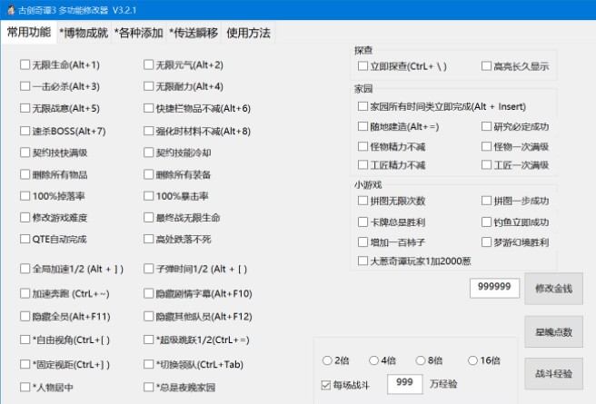Tick 删除所有物品 checkbox
Screen dimensions: 596x404
pyautogui.click(x=25, y=174)
